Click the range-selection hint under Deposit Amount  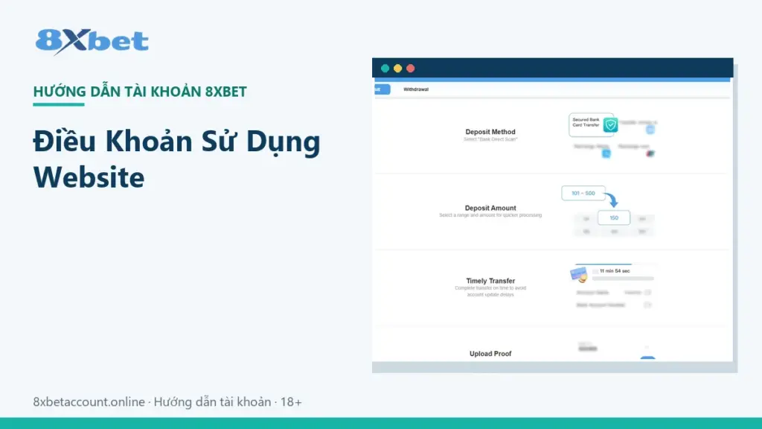(x=490, y=215)
